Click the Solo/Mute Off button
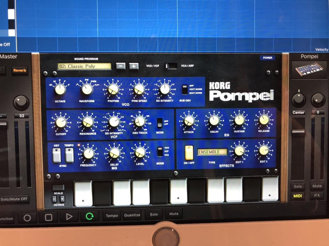 (14, 199)
